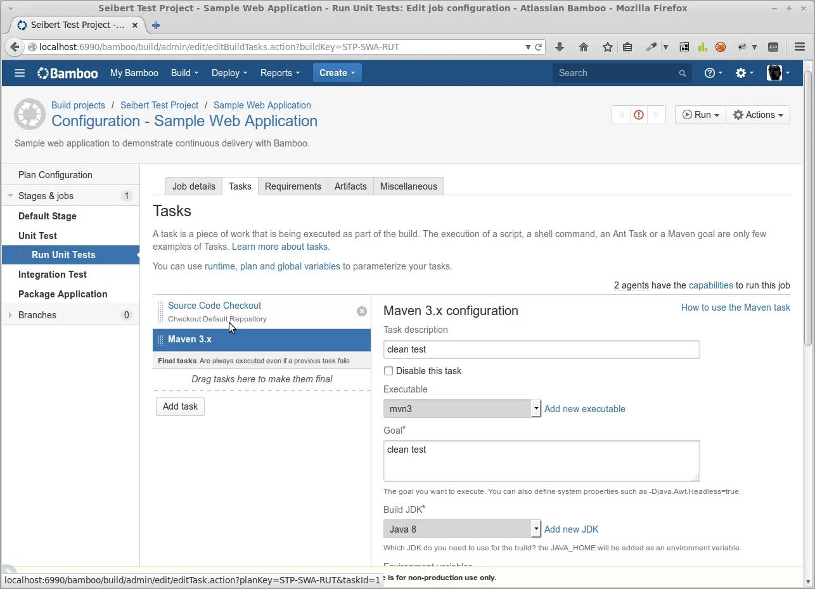Open the help question mark menu
The image size is (815, 589).
click(x=714, y=73)
